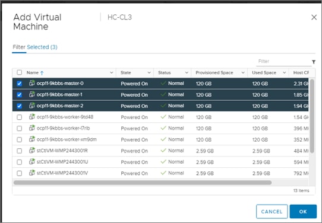The image size is (322, 223).
Task: Click into the Filter text field
Action: (283, 62)
